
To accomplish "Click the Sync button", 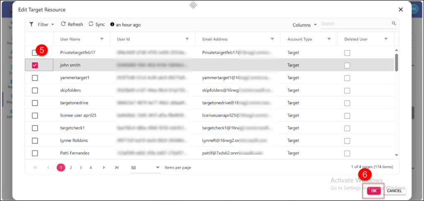I will 97,24.
